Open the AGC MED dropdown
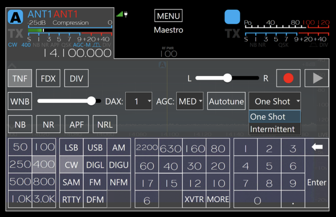Image resolution: width=336 pixels, height=217 pixels. click(190, 101)
